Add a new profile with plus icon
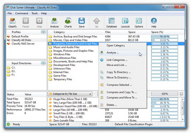Image resolution: width=191 pixels, height=133 pixels. 43,32
